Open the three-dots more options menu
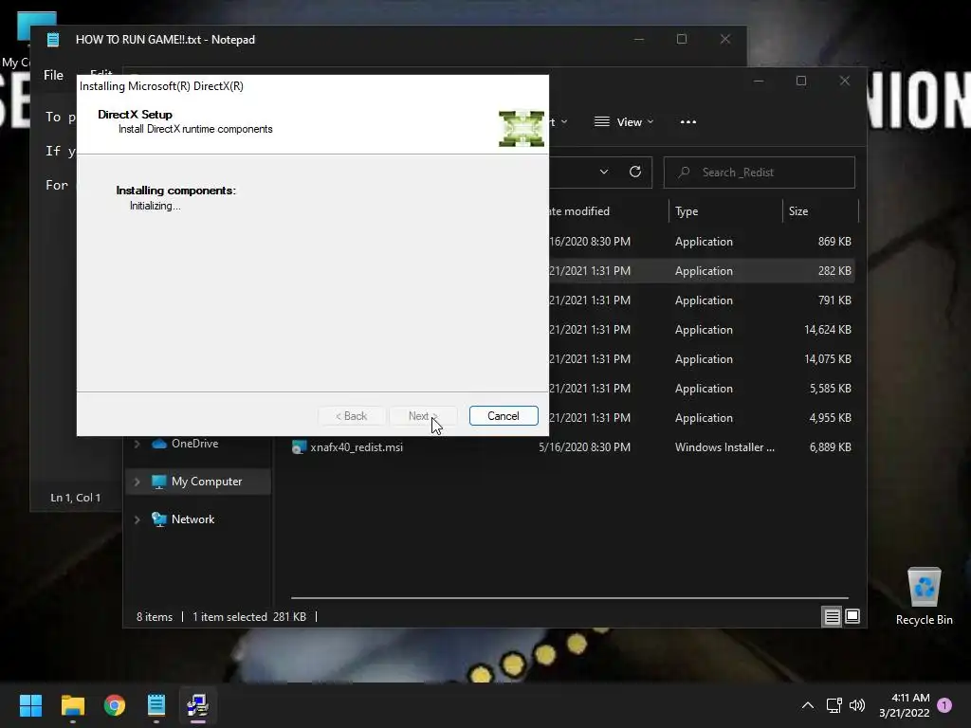This screenshot has height=728, width=971. pos(688,122)
